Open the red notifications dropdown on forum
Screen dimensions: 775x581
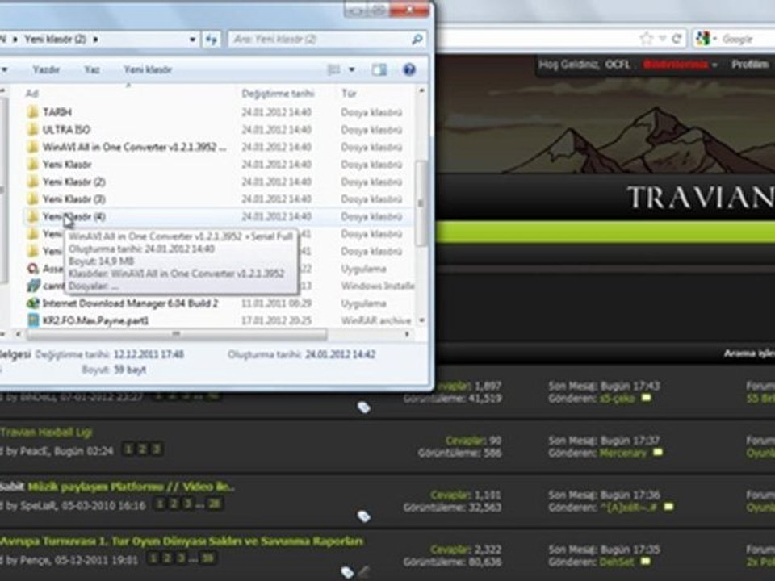tap(680, 65)
